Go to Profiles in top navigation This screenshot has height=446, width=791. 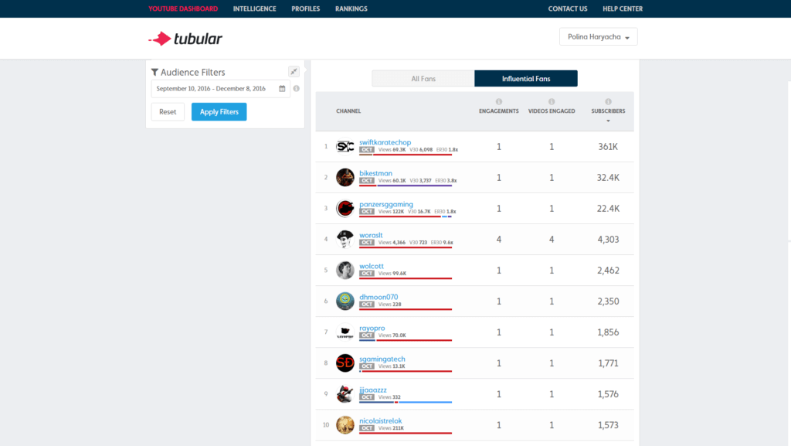[306, 9]
